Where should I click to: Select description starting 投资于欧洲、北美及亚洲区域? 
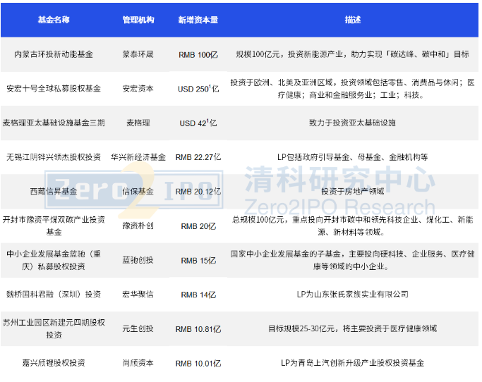tap(353, 89)
